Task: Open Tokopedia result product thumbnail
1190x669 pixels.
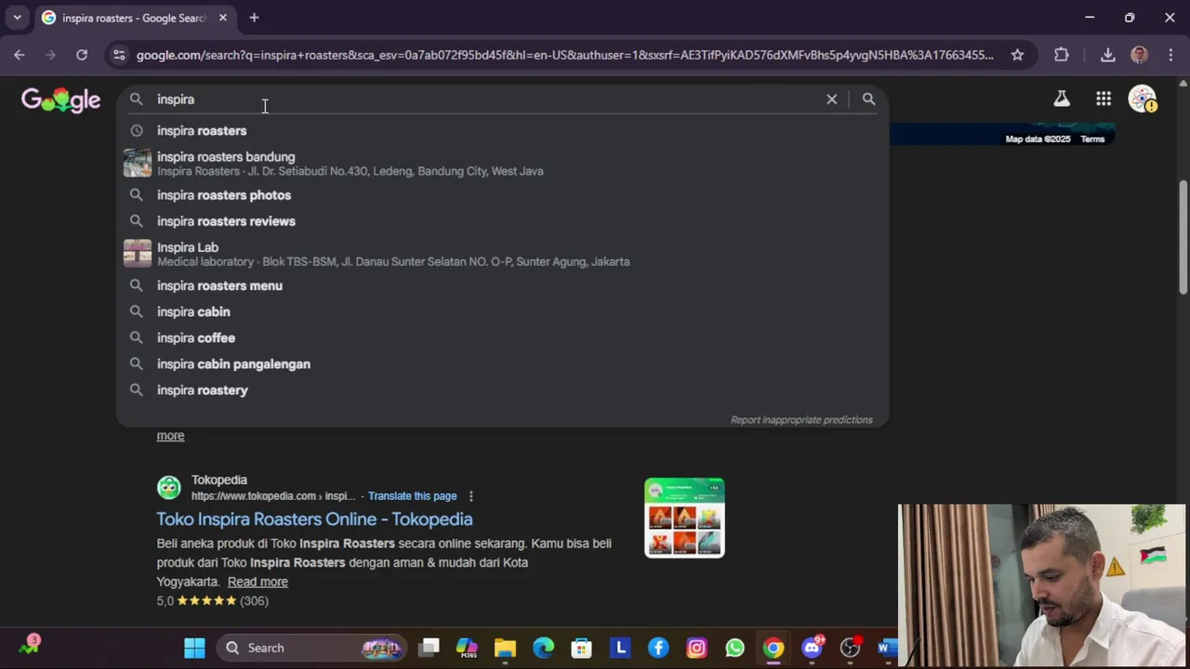Action: point(684,518)
